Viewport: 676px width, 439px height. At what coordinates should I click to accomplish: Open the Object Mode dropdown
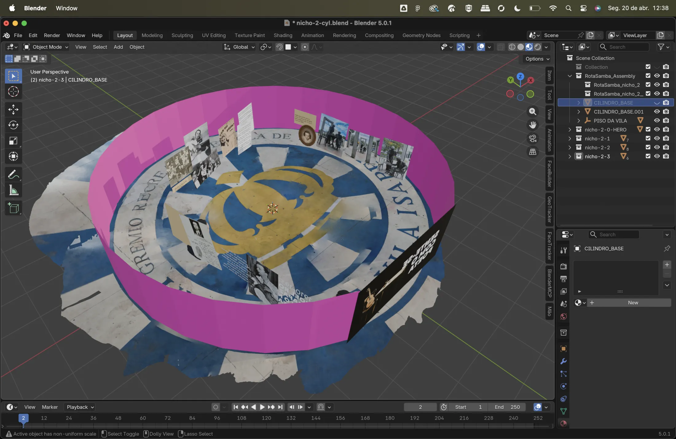(46, 47)
